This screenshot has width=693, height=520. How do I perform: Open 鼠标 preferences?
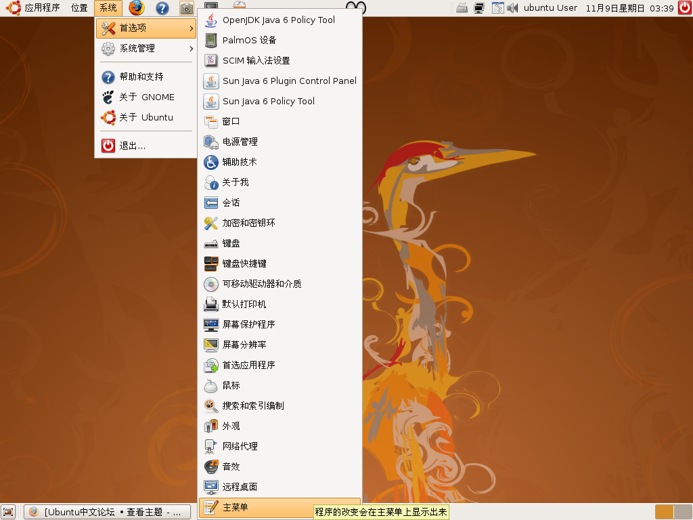click(x=280, y=386)
